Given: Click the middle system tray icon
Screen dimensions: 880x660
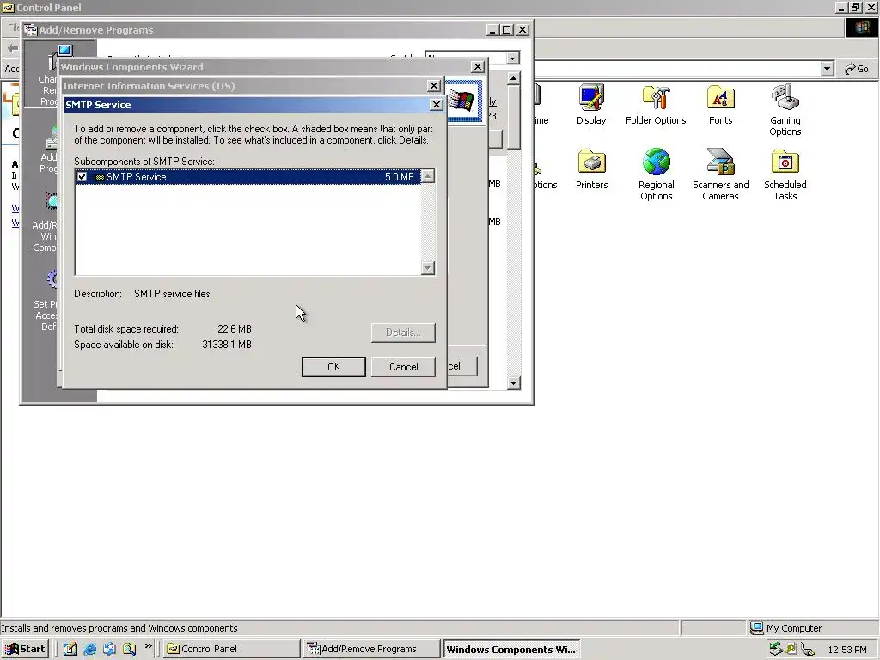Looking at the screenshot, I should (791, 649).
